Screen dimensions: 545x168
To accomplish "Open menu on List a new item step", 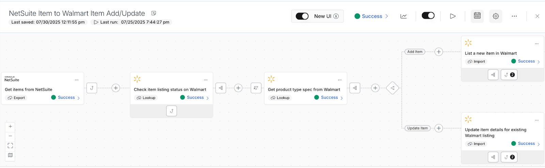I will click(537, 44).
